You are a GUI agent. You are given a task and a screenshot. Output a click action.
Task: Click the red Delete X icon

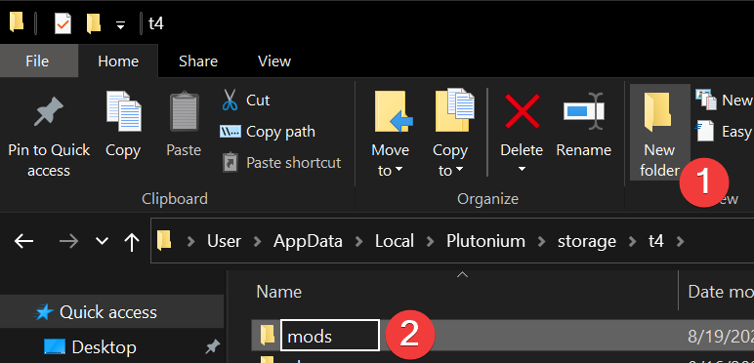coord(522,111)
